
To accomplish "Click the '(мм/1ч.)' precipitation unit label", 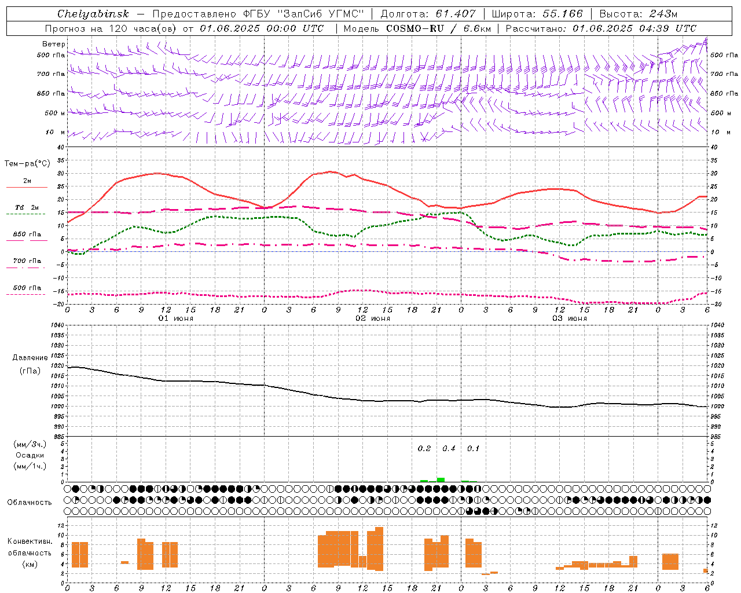I will (x=30, y=466).
